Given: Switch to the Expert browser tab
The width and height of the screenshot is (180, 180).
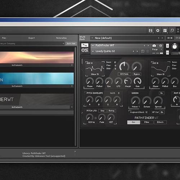Looking at the screenshot, I should point(32,38).
